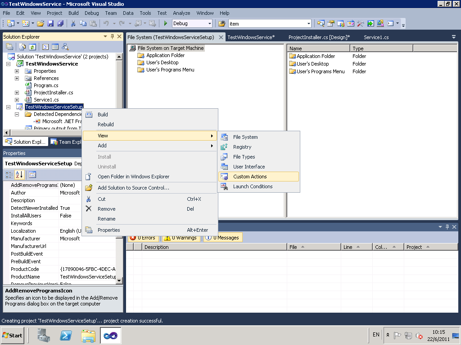Collapse the Detected Dependencies node
461x345 pixels.
(17, 114)
